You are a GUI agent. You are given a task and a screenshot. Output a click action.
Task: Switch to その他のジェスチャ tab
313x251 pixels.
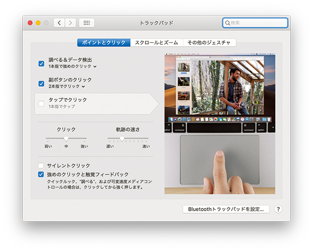click(209, 43)
